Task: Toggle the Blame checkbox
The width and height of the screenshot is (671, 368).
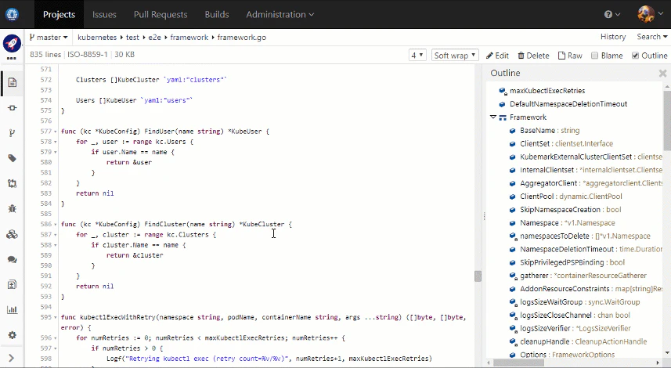Action: tap(594, 55)
